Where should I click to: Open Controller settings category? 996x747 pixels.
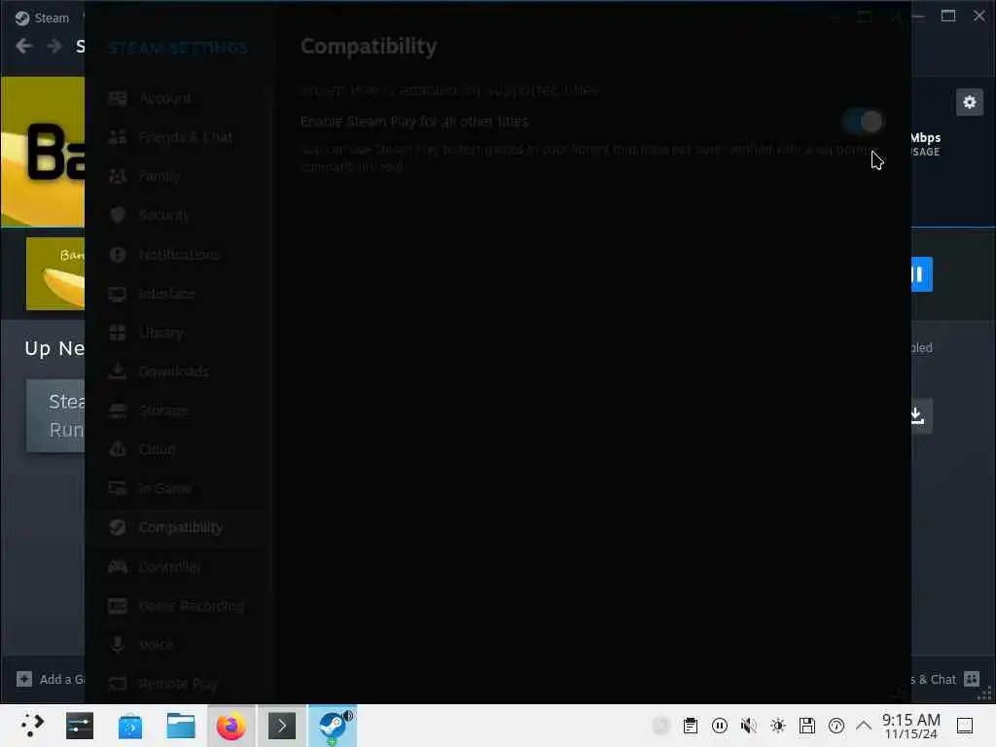[x=179, y=567]
